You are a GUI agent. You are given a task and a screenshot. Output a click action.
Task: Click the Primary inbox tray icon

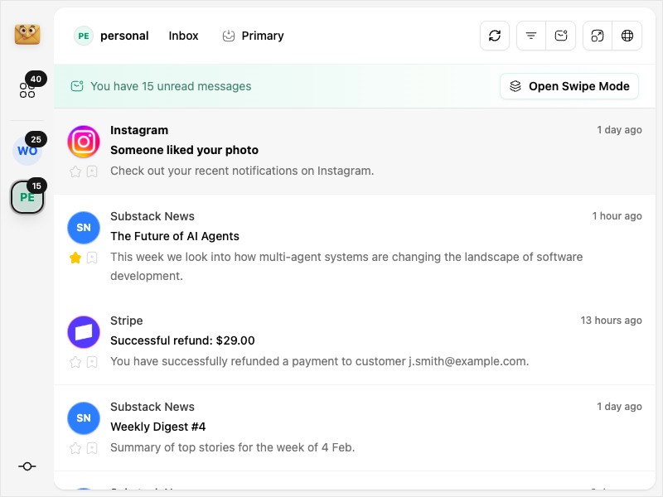click(x=229, y=36)
